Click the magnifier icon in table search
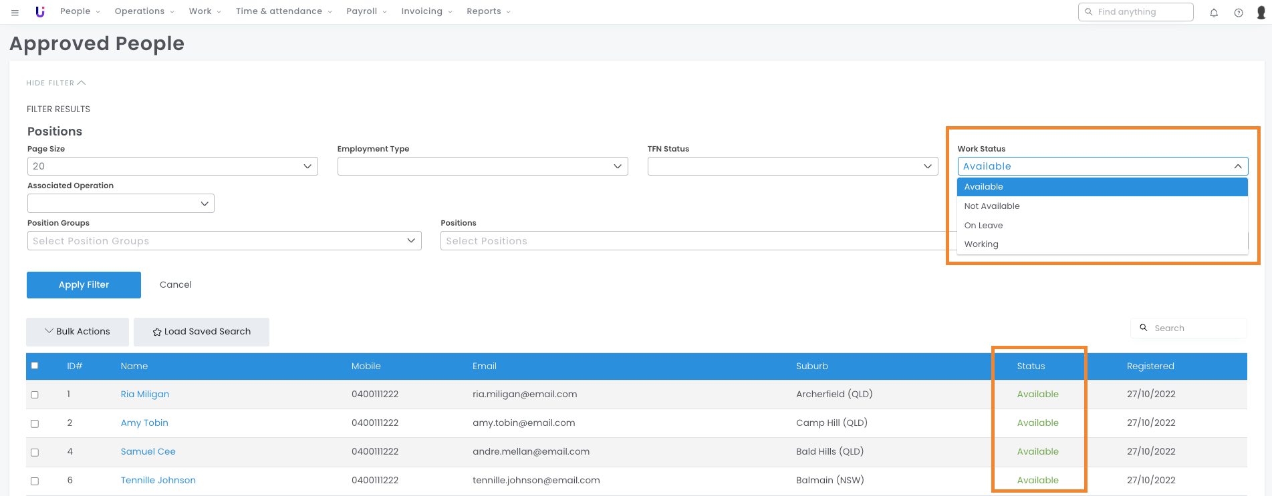The height and width of the screenshot is (496, 1272). (1144, 328)
